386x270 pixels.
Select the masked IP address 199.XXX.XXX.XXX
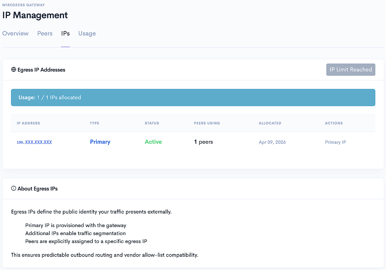34,142
